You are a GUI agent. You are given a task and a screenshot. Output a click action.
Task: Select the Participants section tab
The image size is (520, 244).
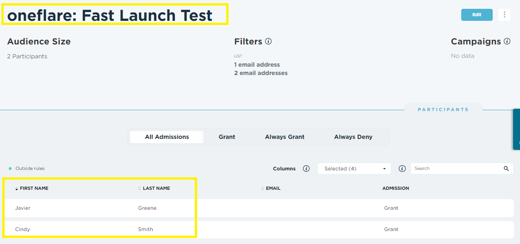point(443,110)
